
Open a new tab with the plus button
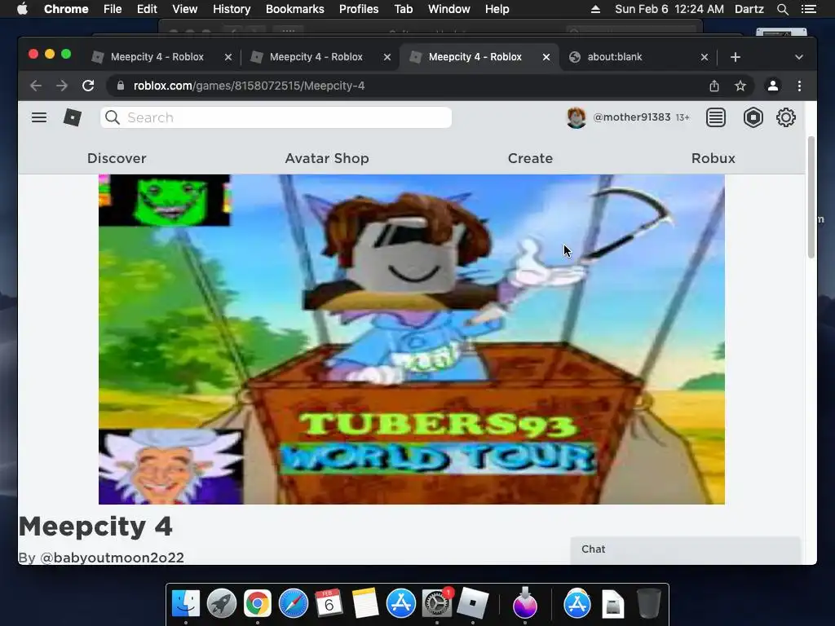point(736,57)
